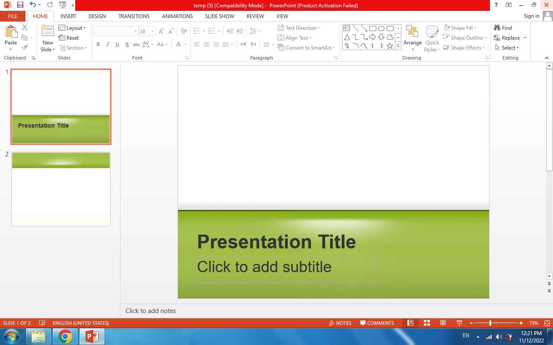Launch Google Chrome from the taskbar
This screenshot has width=553, height=345.
tap(65, 336)
